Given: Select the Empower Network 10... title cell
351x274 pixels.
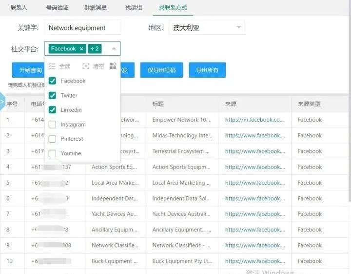Looking at the screenshot, I should point(181,120).
